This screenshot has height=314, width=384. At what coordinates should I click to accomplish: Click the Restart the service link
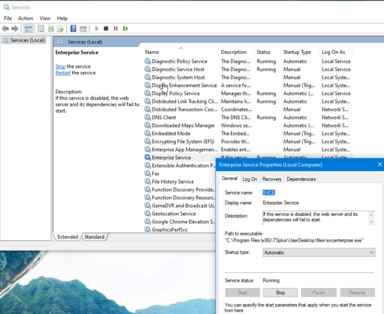(63, 73)
